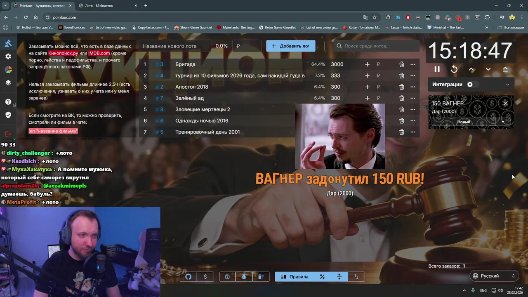Click the save floppy bottom toolbar icon

(x=227, y=277)
